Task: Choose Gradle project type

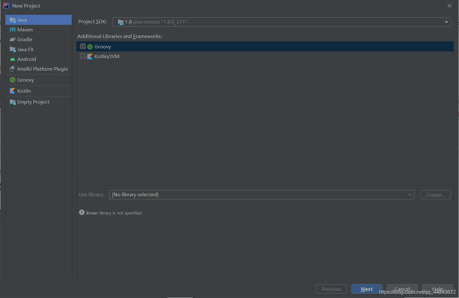Action: [39, 39]
